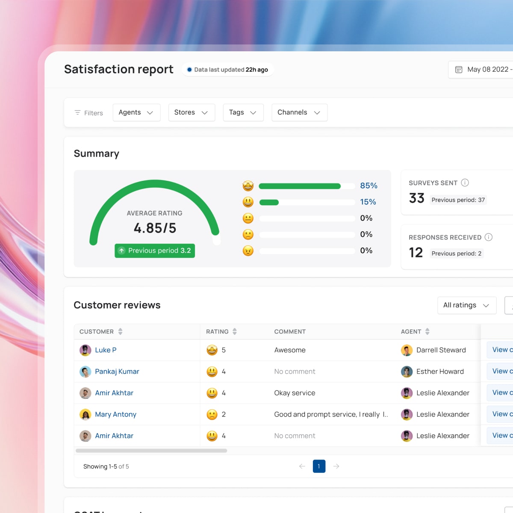The height and width of the screenshot is (513, 513).
Task: Click the 4.85/5 average rating value
Action: (155, 228)
